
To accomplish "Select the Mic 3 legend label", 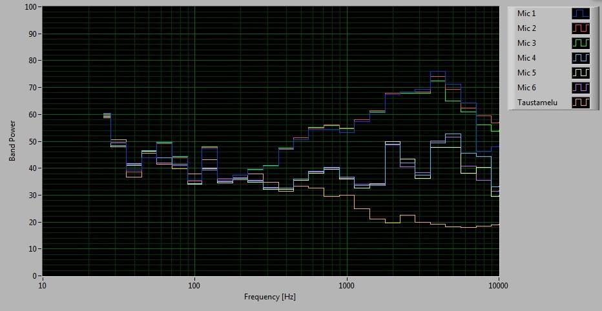I will (x=526, y=43).
